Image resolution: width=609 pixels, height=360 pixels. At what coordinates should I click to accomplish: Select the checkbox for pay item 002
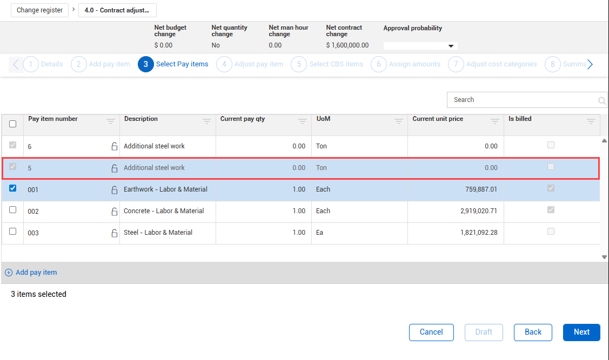coord(13,210)
